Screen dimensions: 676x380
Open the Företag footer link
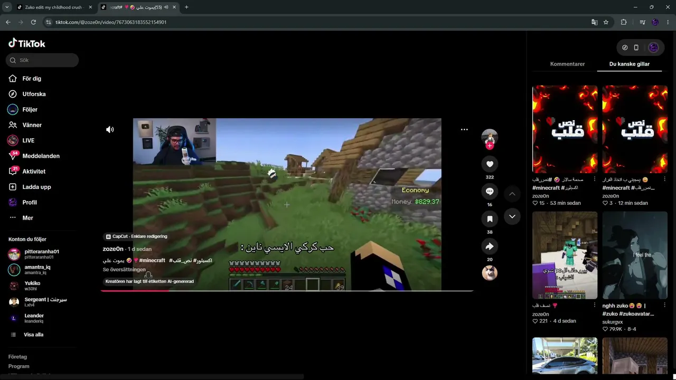coord(17,357)
